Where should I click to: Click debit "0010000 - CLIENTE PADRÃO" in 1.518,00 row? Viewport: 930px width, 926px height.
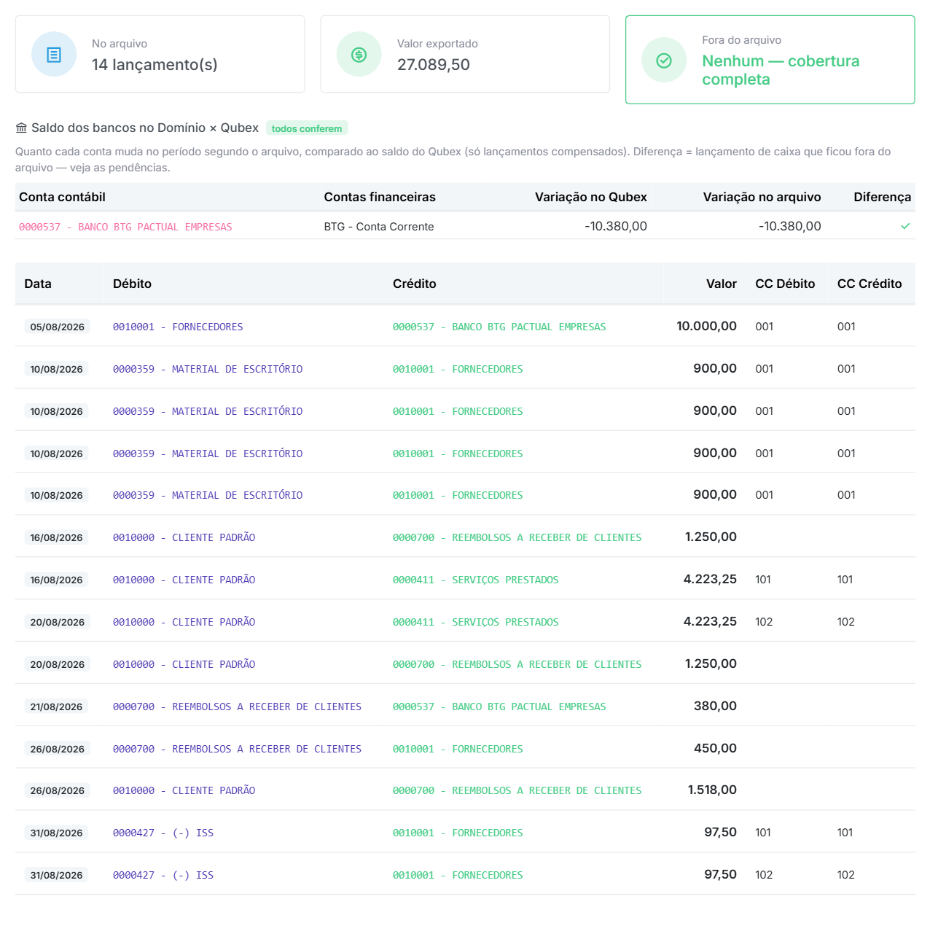pos(184,790)
